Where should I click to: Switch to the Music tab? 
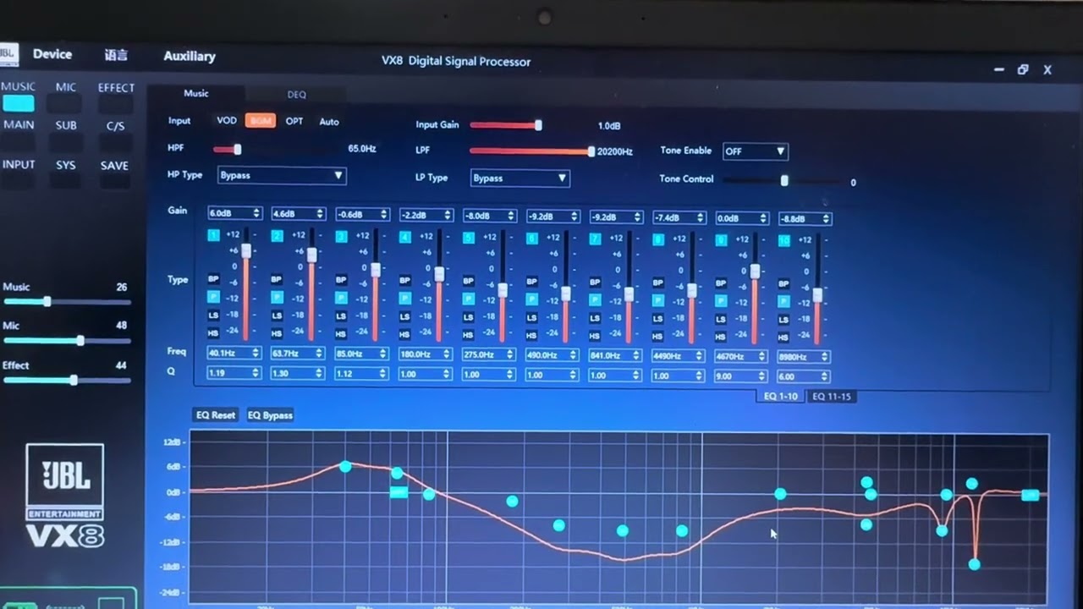[196, 93]
